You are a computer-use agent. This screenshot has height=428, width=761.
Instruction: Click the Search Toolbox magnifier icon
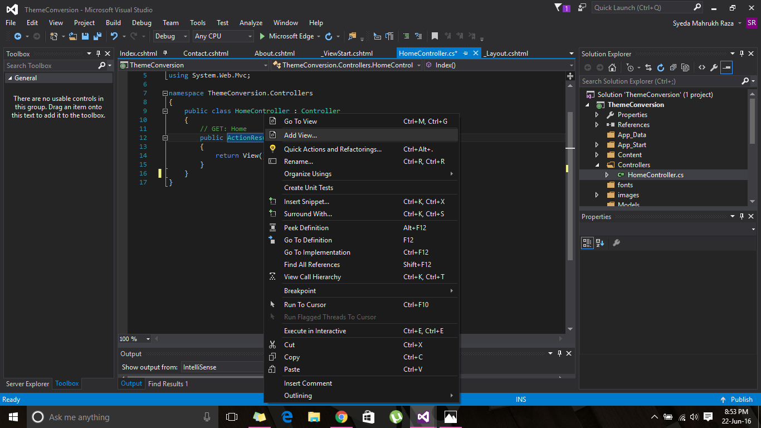click(x=101, y=65)
